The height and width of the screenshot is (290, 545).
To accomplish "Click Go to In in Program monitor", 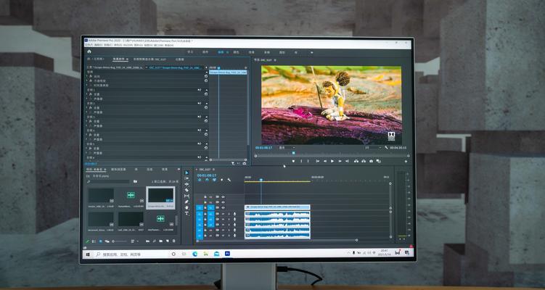I will (x=317, y=161).
